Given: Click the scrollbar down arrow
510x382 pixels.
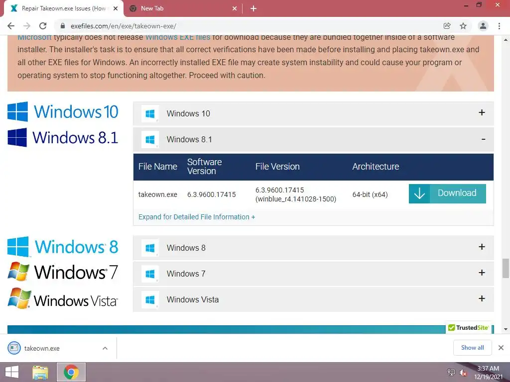Looking at the screenshot, I should [506, 329].
